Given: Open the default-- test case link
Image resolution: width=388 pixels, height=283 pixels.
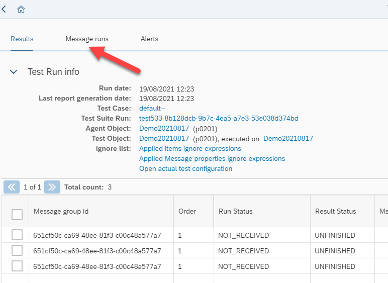Looking at the screenshot, I should 152,109.
